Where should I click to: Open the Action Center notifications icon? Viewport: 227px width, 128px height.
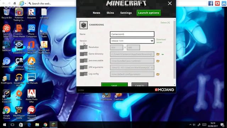pos(222,125)
